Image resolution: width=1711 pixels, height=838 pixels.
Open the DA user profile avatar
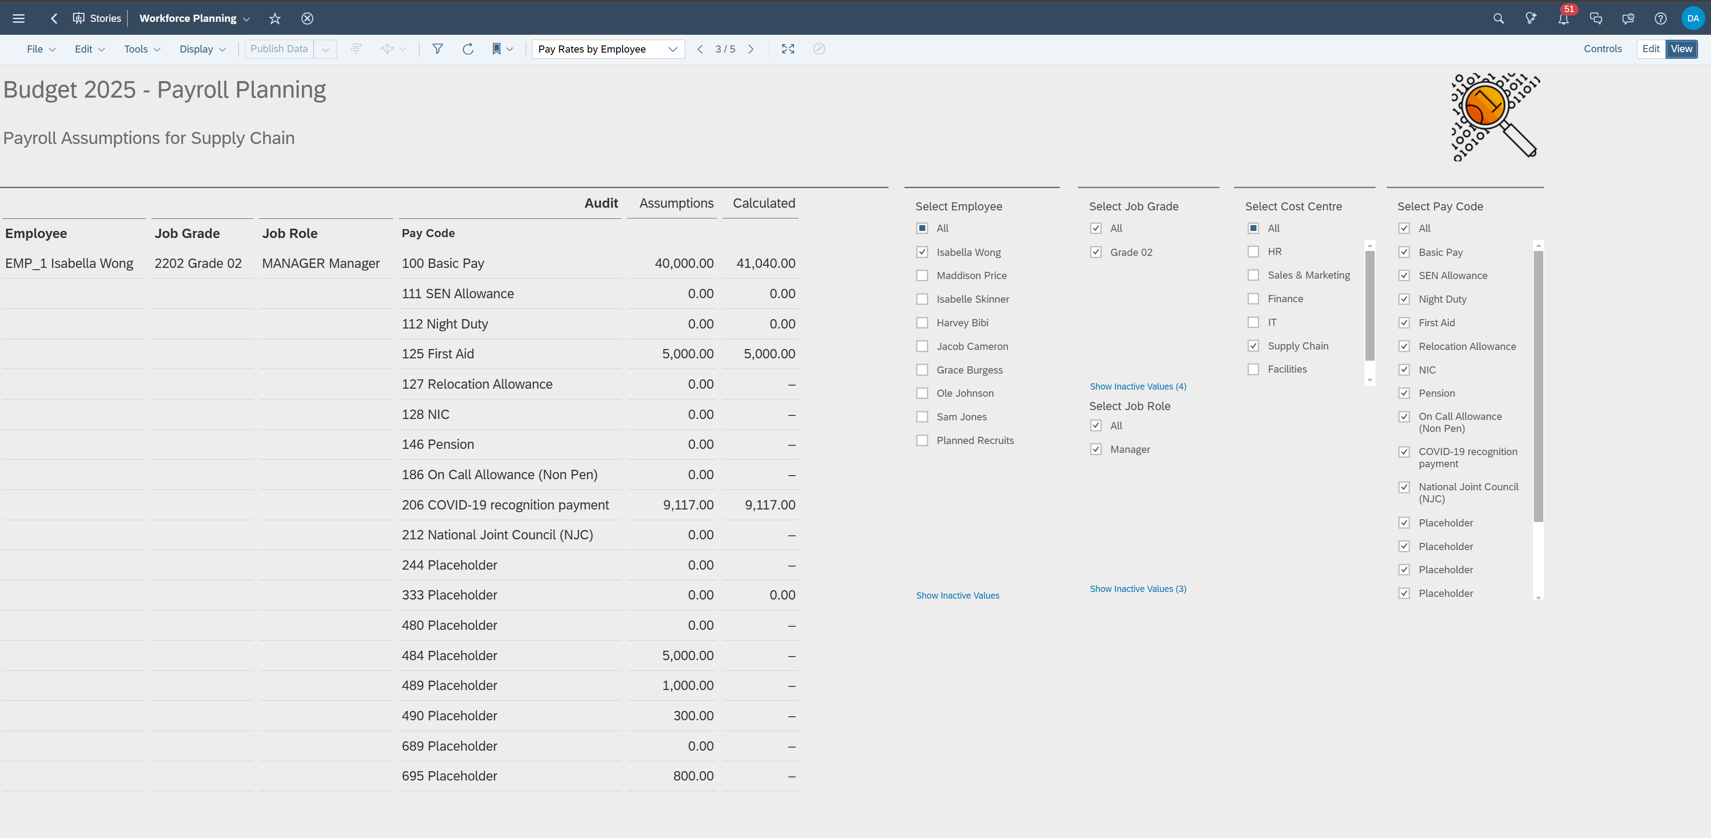click(1693, 19)
